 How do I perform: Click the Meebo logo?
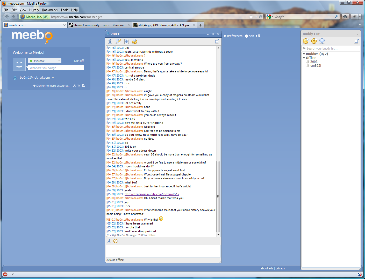[32, 37]
